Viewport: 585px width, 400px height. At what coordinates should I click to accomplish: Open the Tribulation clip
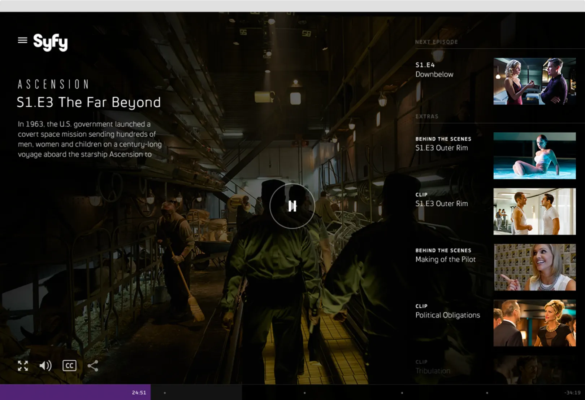pyautogui.click(x=433, y=371)
